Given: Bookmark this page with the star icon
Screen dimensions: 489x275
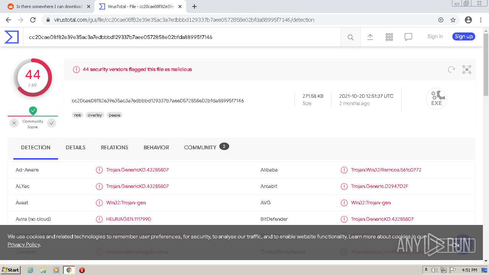Looking at the screenshot, I should point(453,20).
